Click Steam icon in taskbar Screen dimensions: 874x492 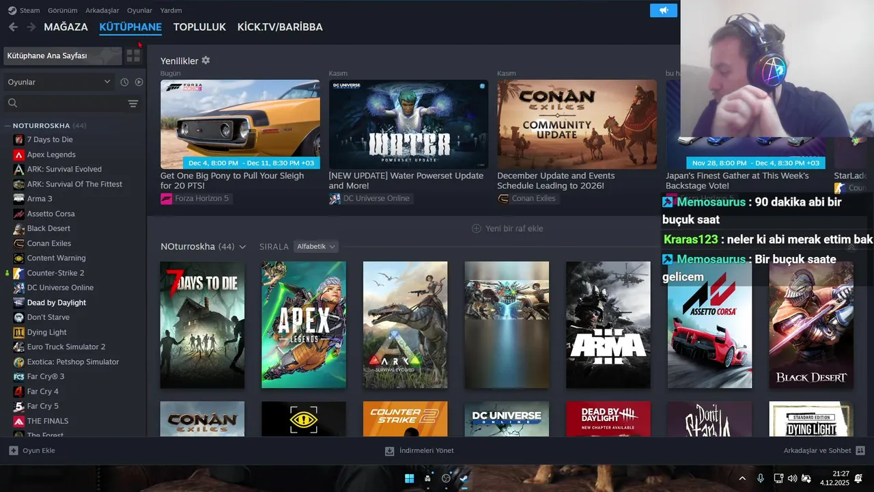pyautogui.click(x=464, y=478)
